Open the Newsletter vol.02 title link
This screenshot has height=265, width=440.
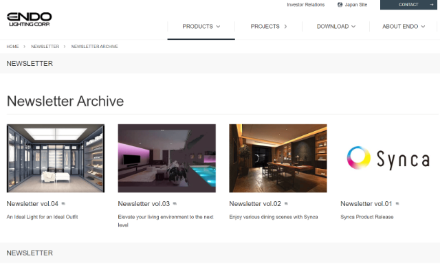(x=255, y=204)
